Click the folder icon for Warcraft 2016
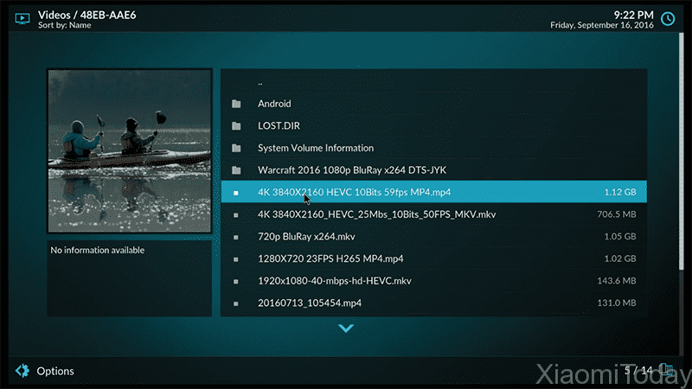 [236, 170]
